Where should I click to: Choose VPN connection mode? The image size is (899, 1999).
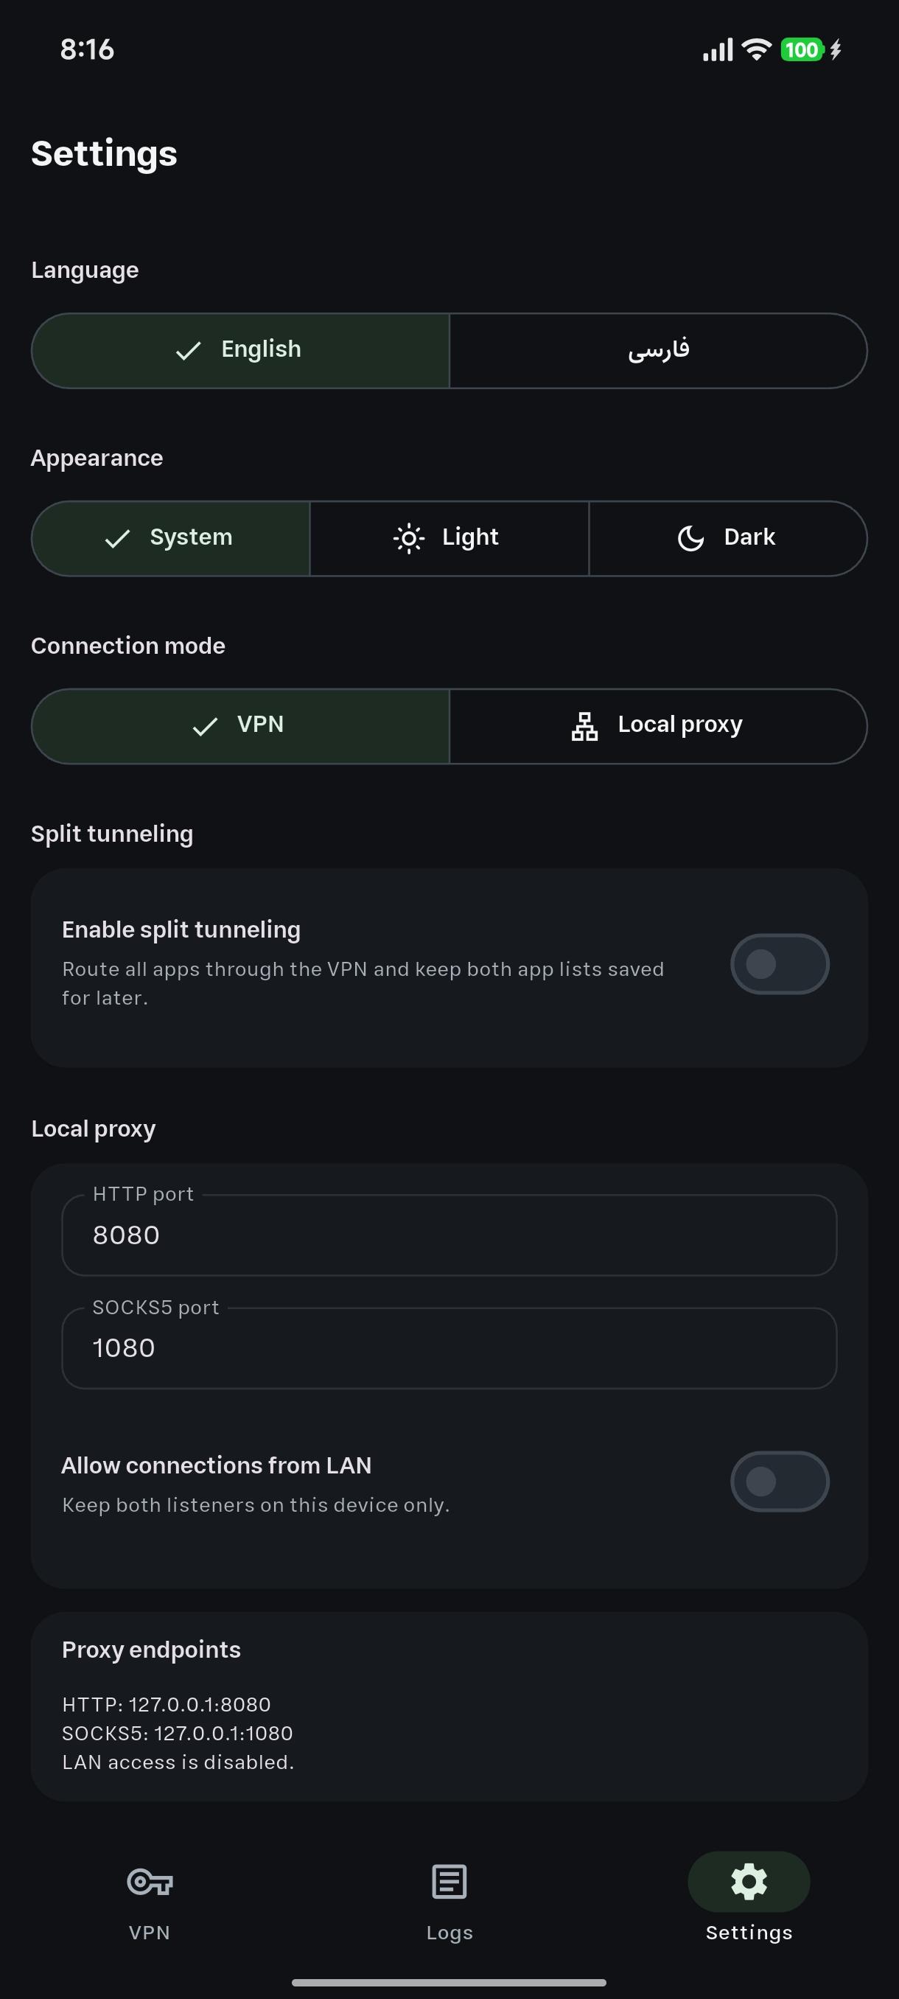pos(240,725)
